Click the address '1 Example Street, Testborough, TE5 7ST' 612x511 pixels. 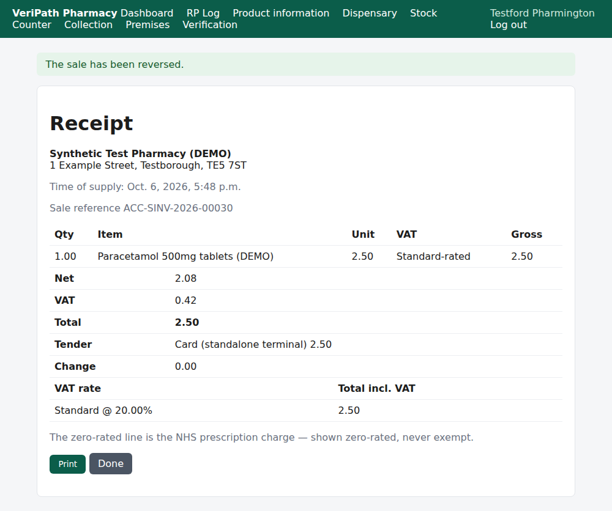(148, 165)
